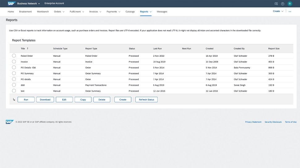
Task: Select the PO Summary report radio button
Action: click(14, 73)
